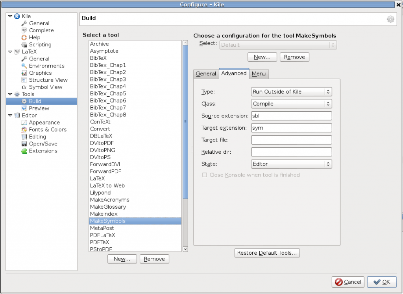Click the Cancel button

(x=348, y=282)
